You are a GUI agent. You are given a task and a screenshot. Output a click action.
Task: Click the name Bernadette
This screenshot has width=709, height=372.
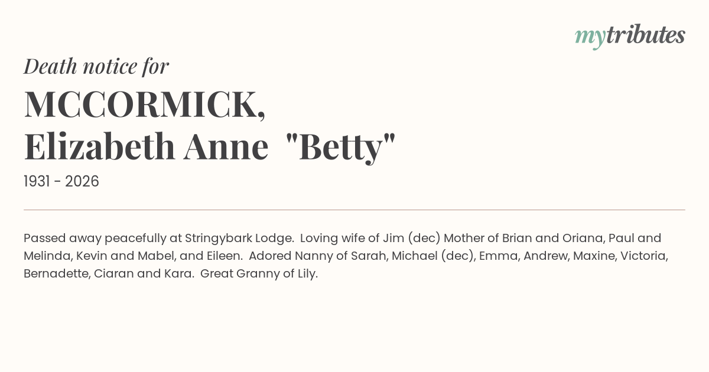[57, 275]
